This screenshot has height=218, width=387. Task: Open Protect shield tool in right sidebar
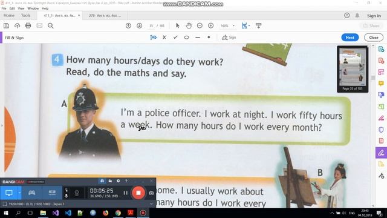coord(381,130)
